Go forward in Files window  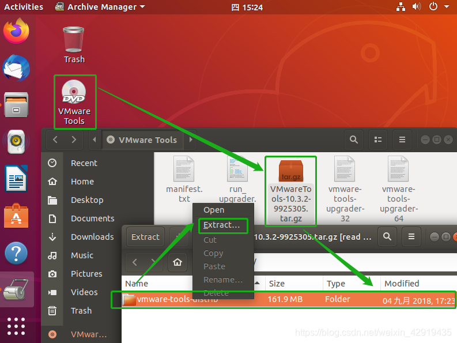74,140
